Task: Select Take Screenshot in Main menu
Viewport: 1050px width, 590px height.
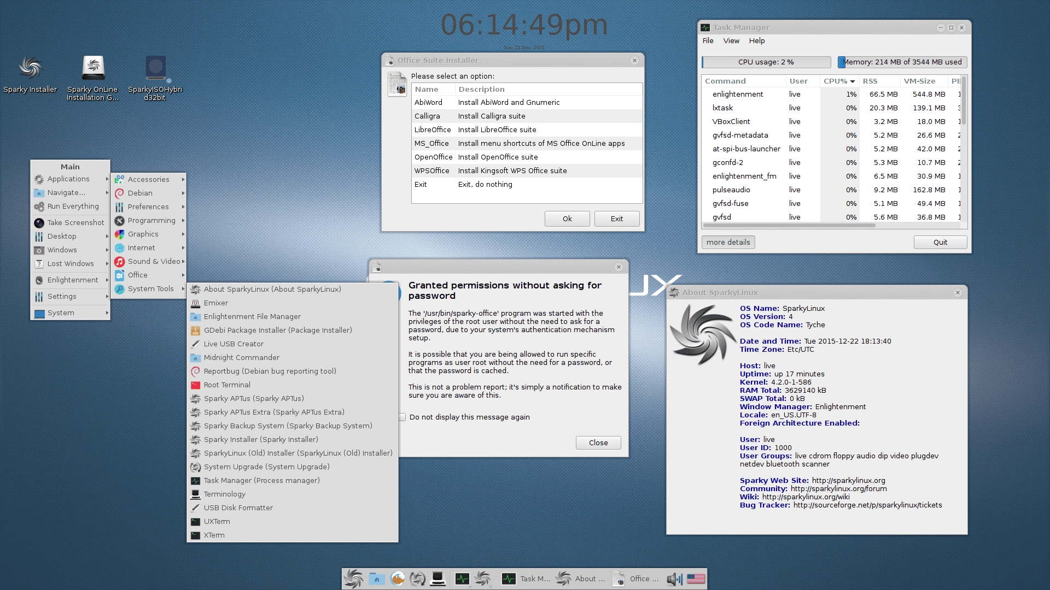Action: pos(71,222)
